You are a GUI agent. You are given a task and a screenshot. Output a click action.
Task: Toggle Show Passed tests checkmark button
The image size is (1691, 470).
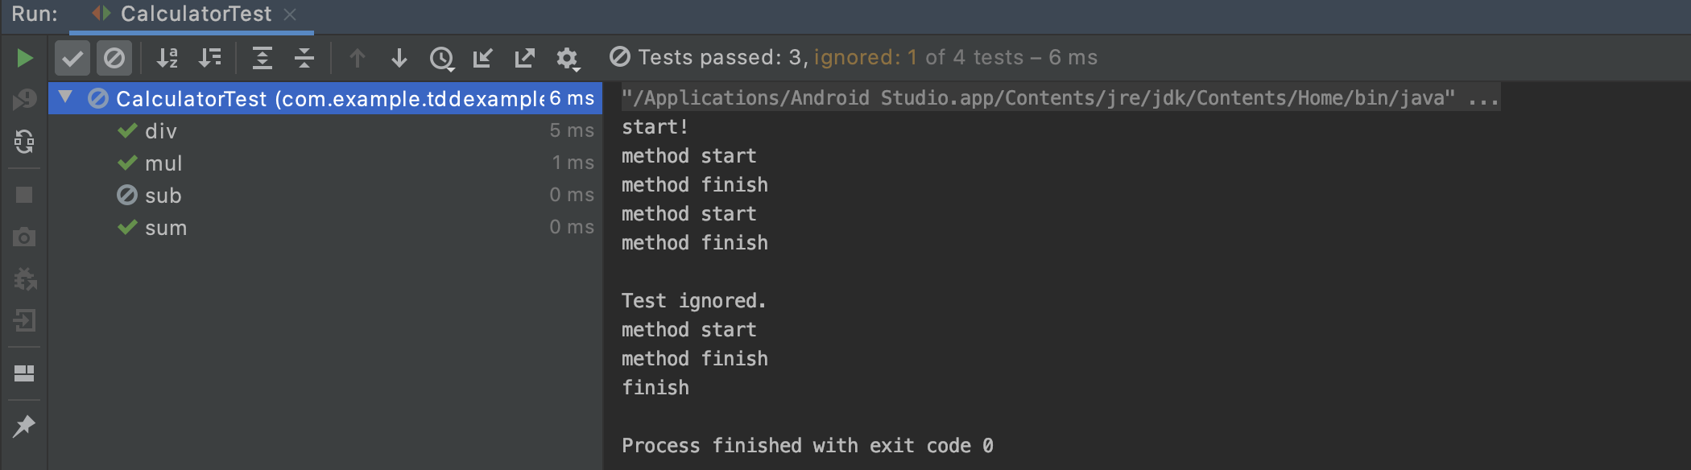tap(72, 58)
